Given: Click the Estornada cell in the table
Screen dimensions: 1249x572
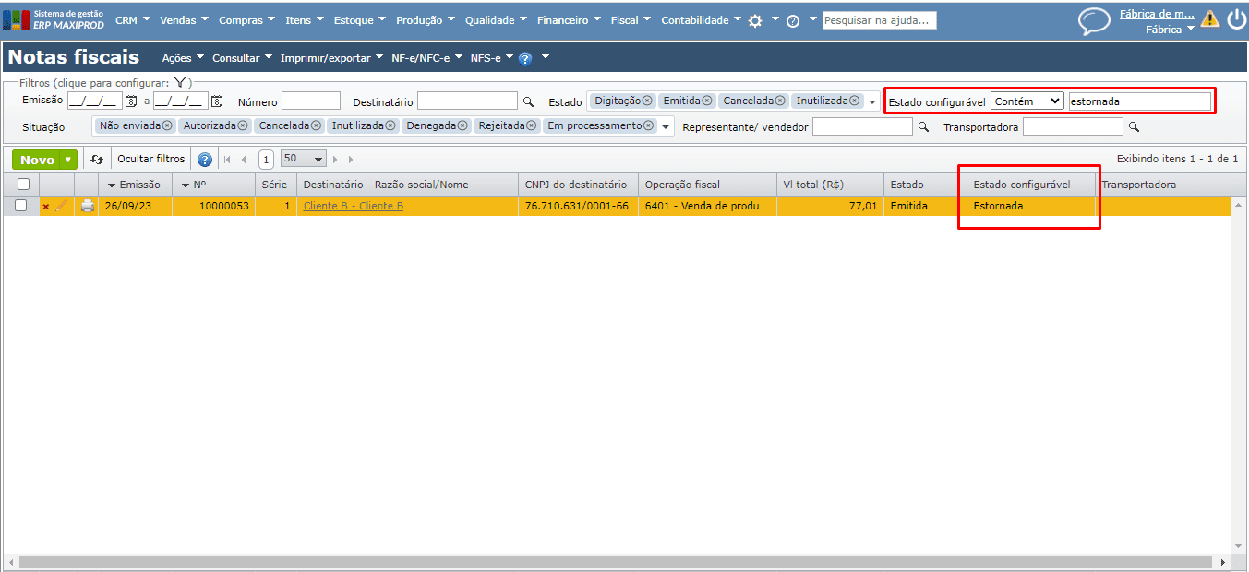Looking at the screenshot, I should [1031, 206].
